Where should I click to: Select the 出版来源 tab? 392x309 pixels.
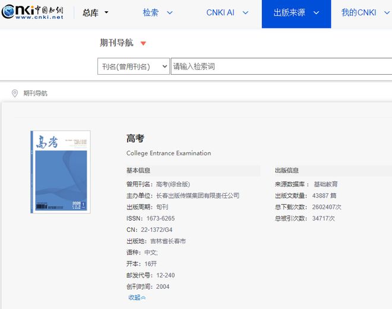[x=296, y=14]
